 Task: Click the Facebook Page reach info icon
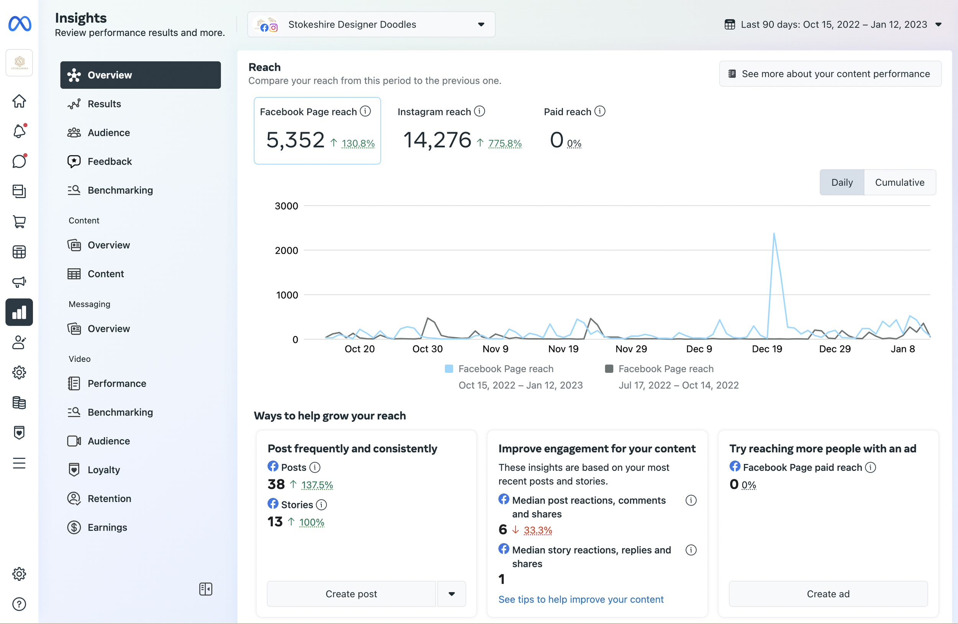click(366, 111)
